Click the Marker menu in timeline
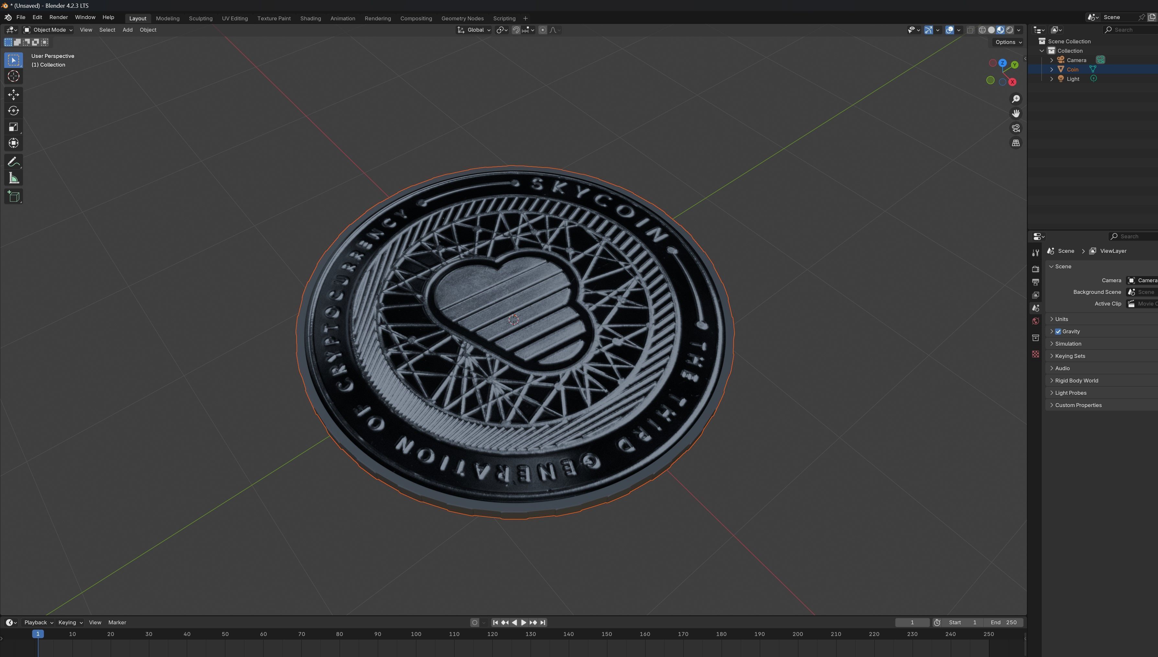 pyautogui.click(x=117, y=622)
